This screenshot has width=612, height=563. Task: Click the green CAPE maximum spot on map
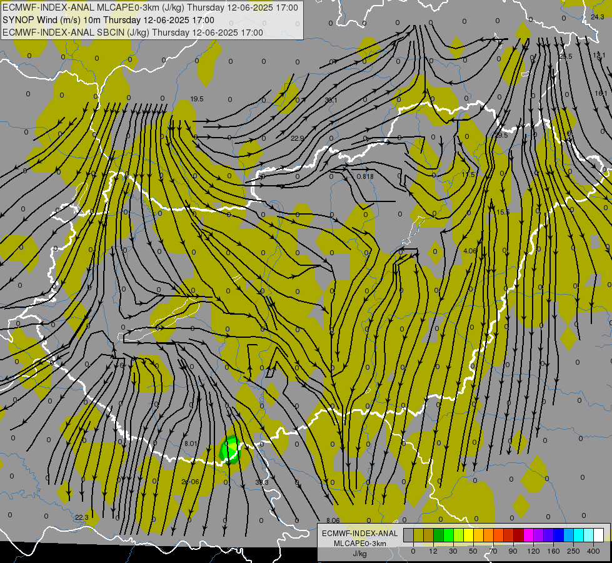point(229,449)
